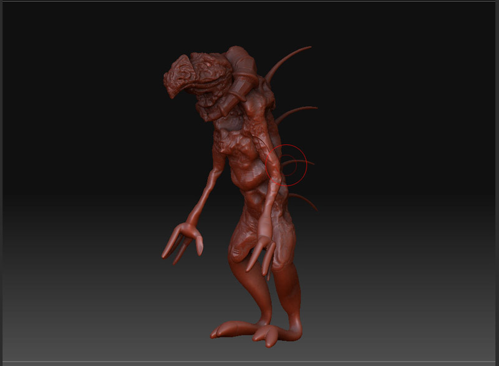Click the creature's outstretched three-clawed hand
Image resolution: width=499 pixels, height=366 pixels.
coord(183,243)
